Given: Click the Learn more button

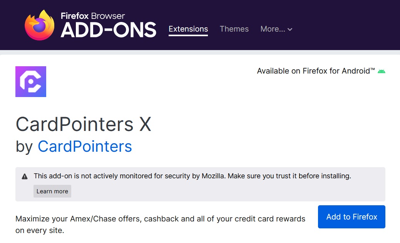Looking at the screenshot, I should tap(52, 191).
